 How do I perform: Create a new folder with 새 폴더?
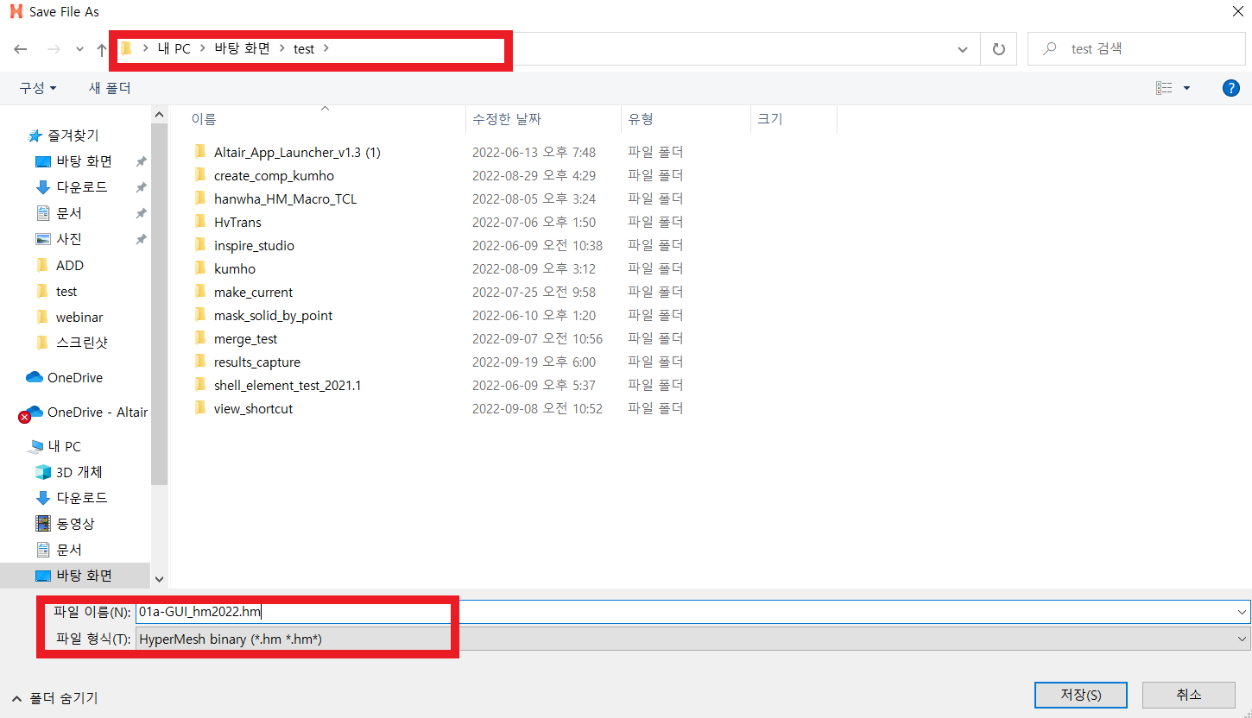pos(110,88)
